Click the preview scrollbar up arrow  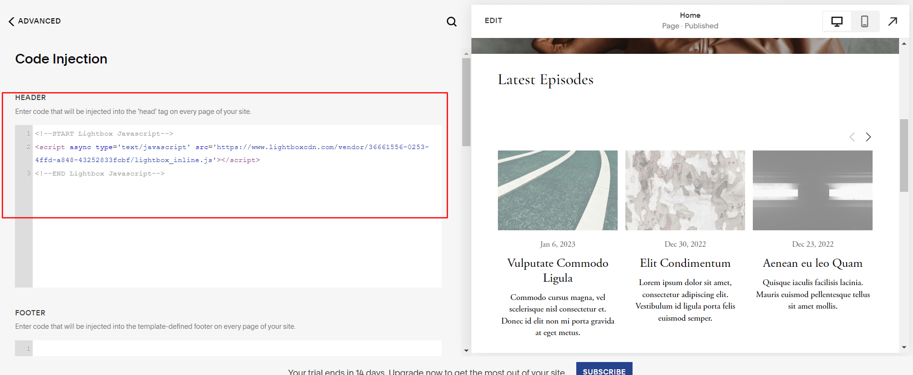click(x=904, y=43)
